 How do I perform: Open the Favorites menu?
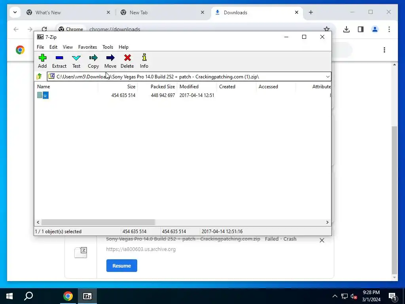(x=87, y=47)
